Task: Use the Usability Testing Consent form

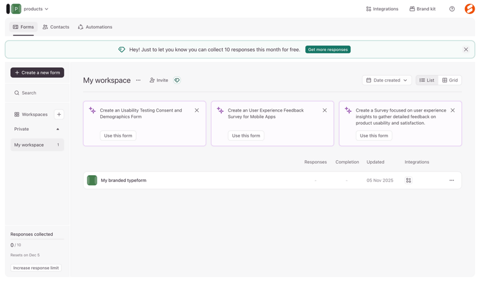Action: [x=118, y=136]
